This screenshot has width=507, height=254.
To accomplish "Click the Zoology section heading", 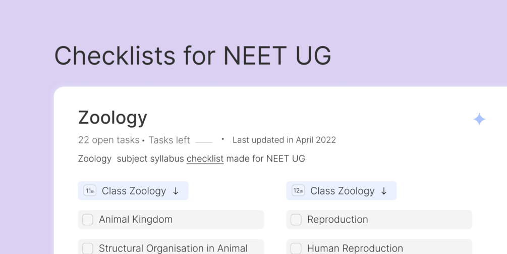I will pyautogui.click(x=112, y=118).
